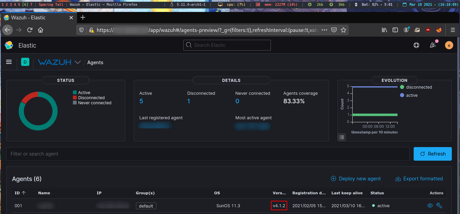This screenshot has height=214, width=460.
Task: Focus the Search Elastic field
Action: 227,45
